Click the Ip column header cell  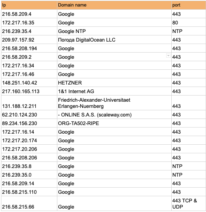[29, 5]
